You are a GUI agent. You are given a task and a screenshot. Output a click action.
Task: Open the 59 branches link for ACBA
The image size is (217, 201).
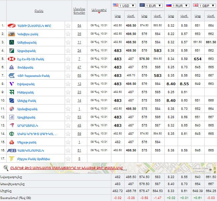79,134
